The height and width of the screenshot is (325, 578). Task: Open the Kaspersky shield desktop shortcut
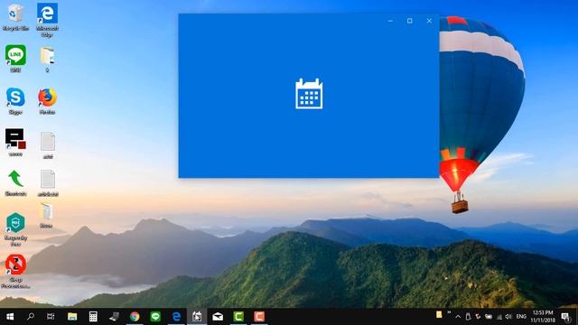pyautogui.click(x=15, y=228)
